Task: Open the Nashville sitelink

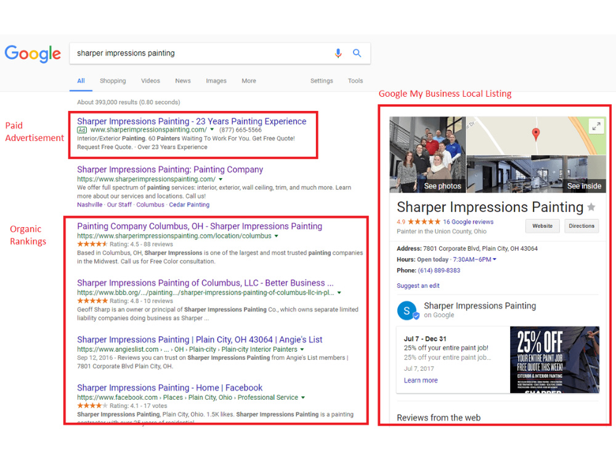Action: pos(89,205)
